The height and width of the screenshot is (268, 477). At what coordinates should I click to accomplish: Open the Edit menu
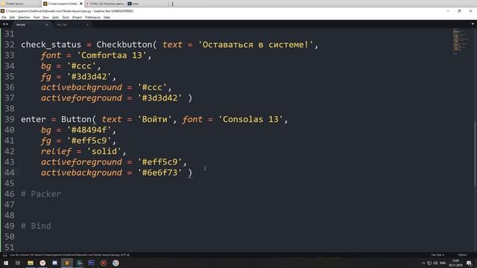click(x=12, y=17)
